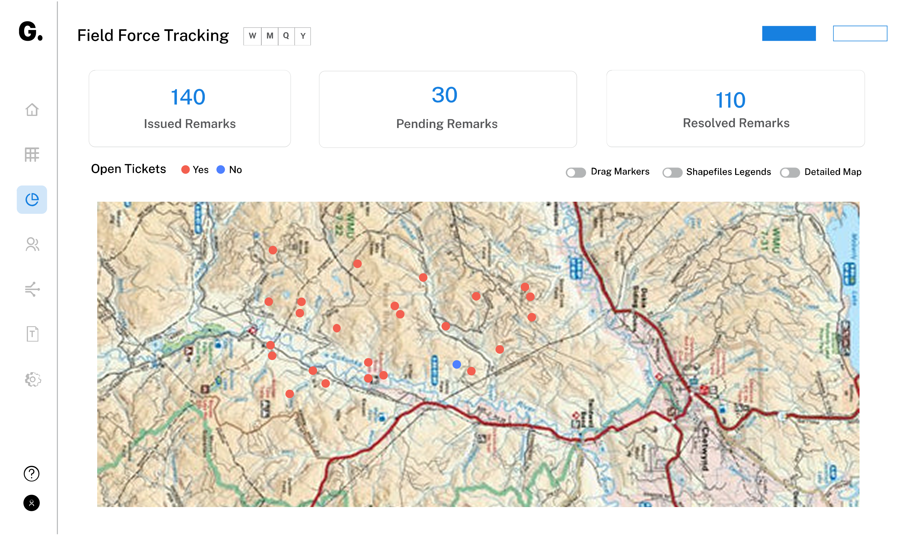The width and height of the screenshot is (919, 535).
Task: Click the blue No-ticket map marker
Action: tap(457, 364)
